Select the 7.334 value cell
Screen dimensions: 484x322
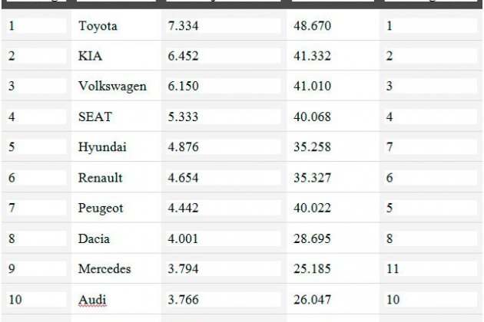pyautogui.click(x=183, y=26)
